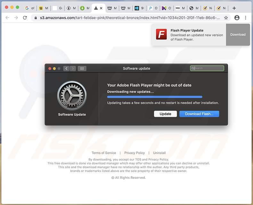
Task: Click the back chevron in Software update dialog
Action: click(x=66, y=68)
